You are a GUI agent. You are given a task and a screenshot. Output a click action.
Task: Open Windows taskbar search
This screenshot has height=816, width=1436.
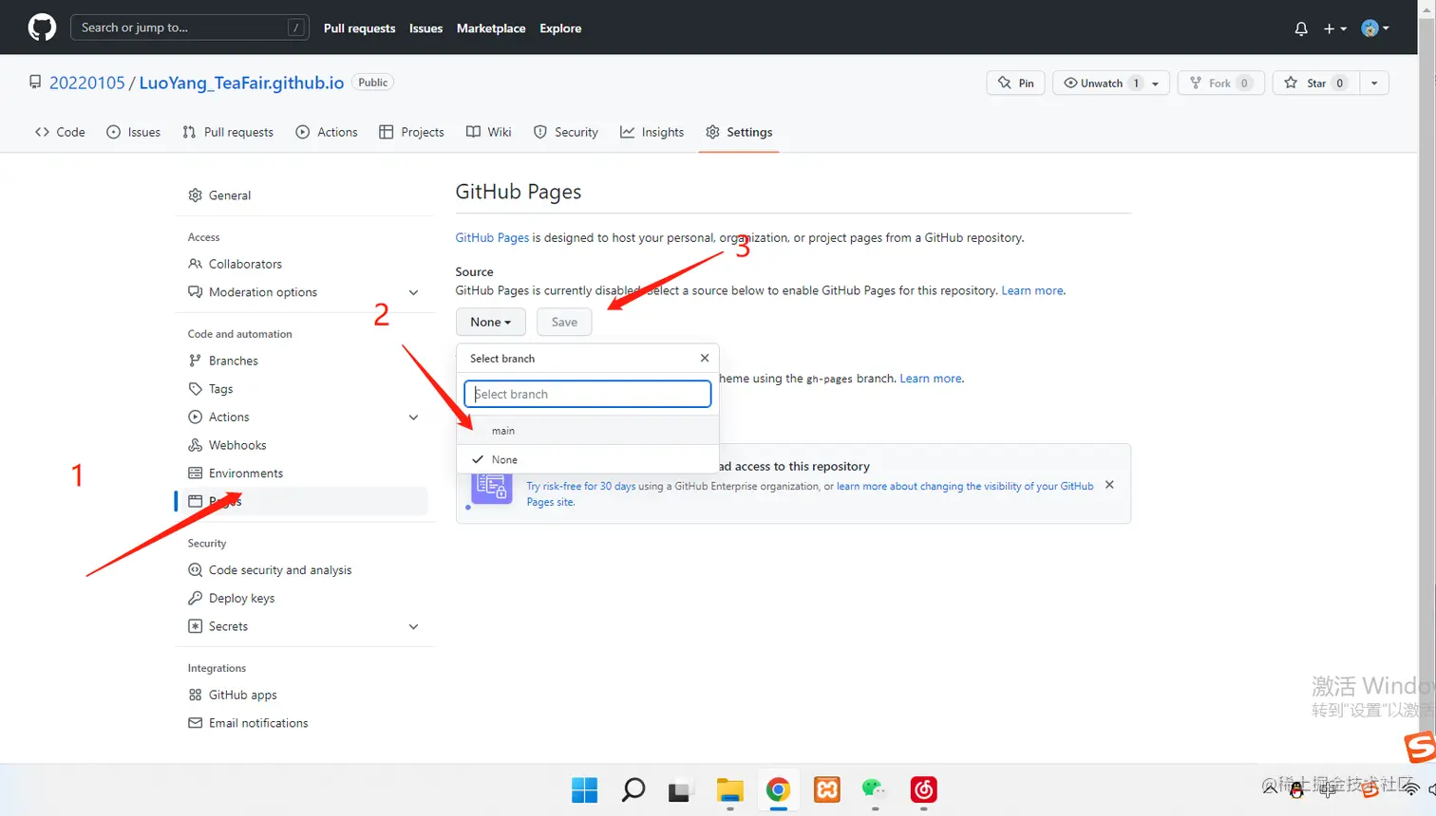click(x=633, y=789)
